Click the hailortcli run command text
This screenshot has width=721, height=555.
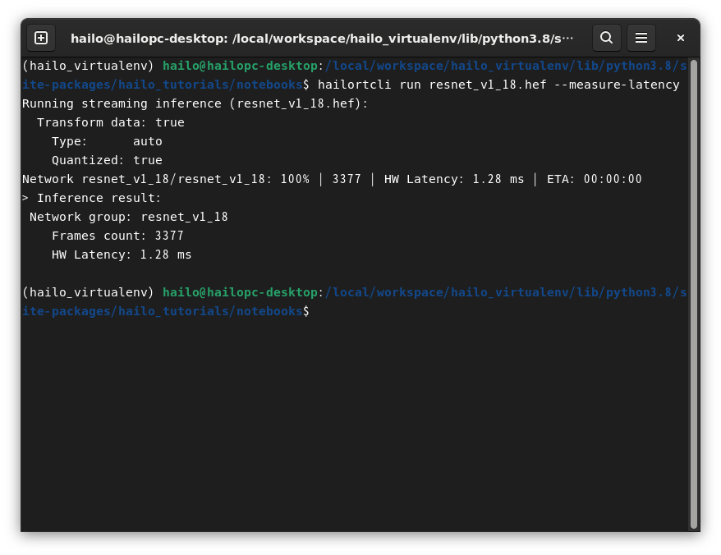pos(498,85)
